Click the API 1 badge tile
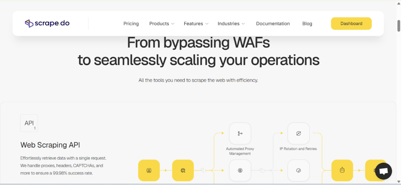This screenshot has height=185, width=401. pos(29,123)
